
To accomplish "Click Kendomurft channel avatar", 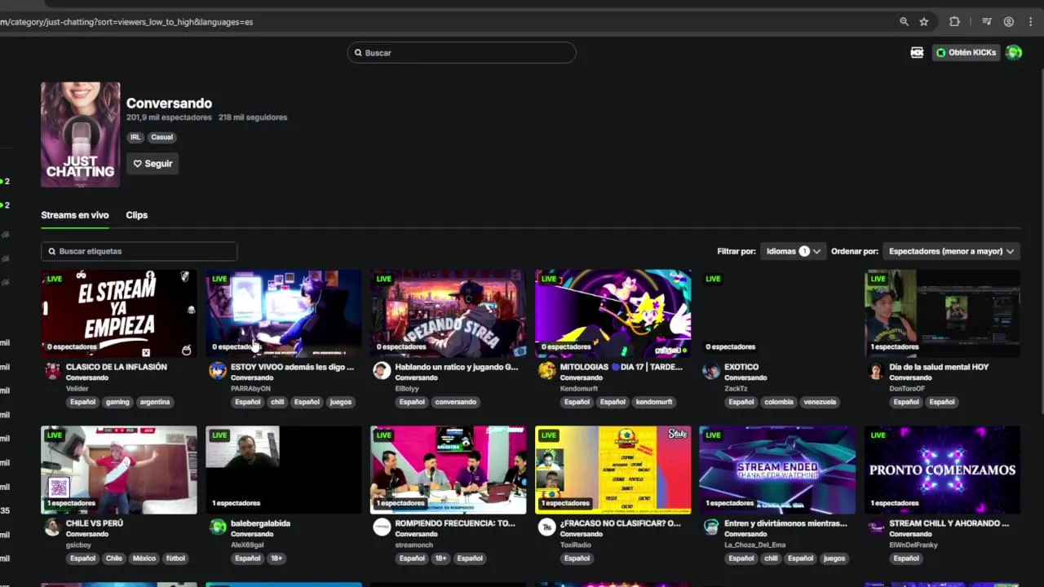I will pyautogui.click(x=546, y=371).
